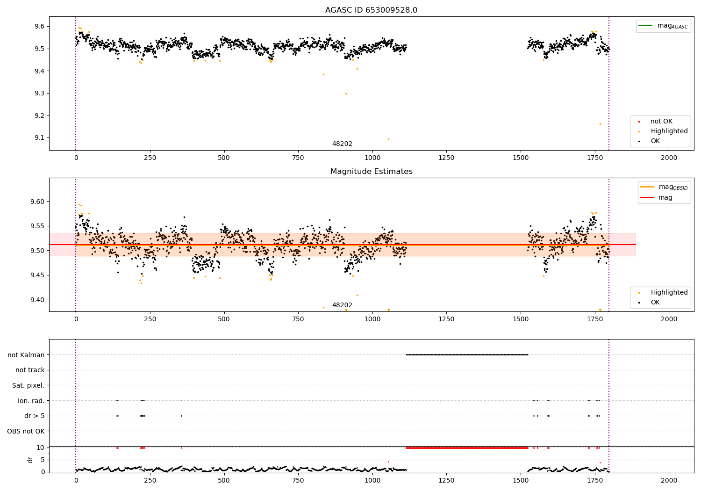Click the 'dr' axis label at bottom
This screenshot has width=701, height=491.
30,460
